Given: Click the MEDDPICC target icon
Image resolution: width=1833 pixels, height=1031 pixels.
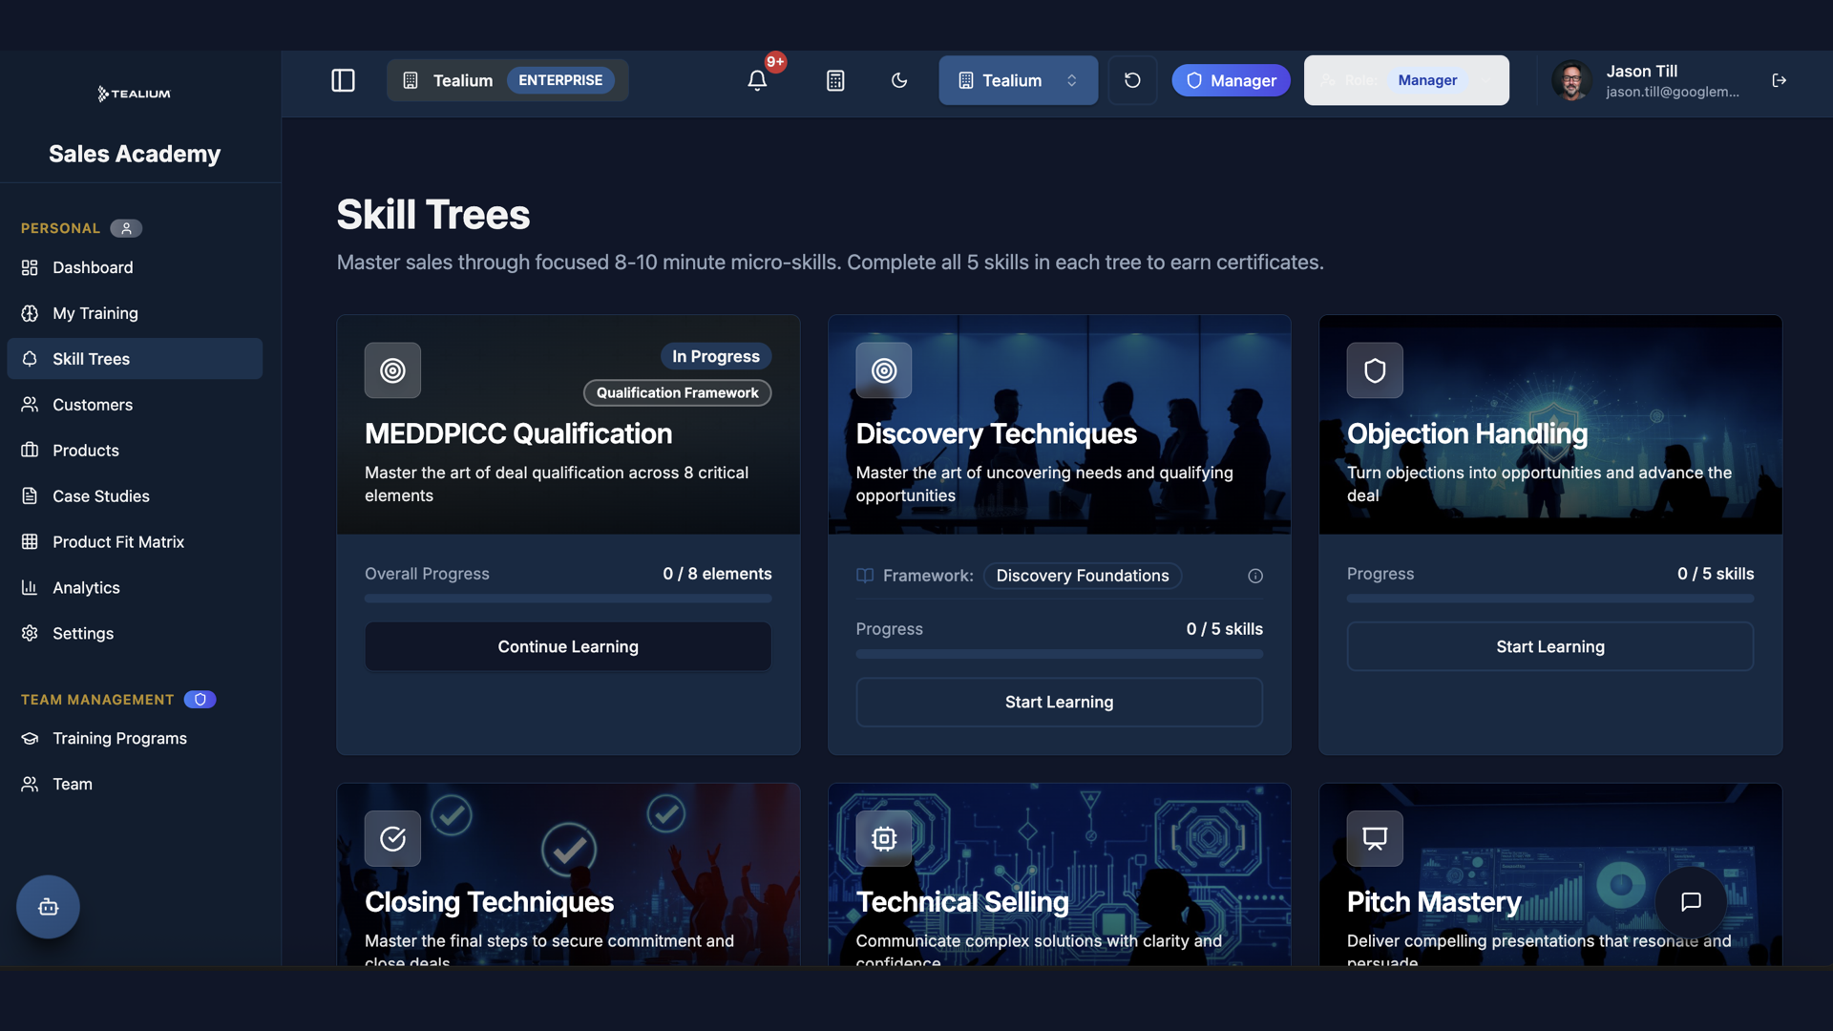Looking at the screenshot, I should (392, 370).
